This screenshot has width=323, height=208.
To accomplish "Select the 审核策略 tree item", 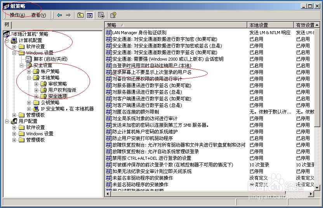I will pyautogui.click(x=57, y=84).
